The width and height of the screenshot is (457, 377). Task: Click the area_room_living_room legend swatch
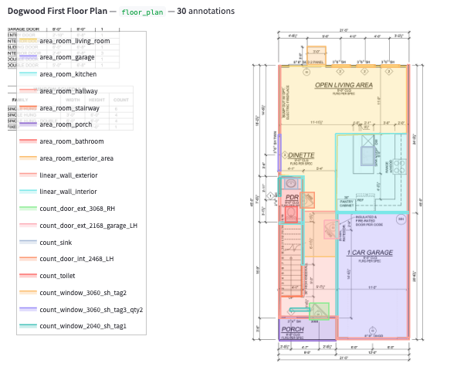pyautogui.click(x=28, y=40)
